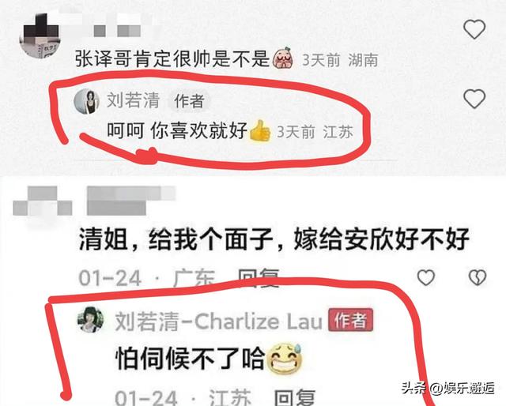
Task: Open 刘若清 avatar in top reply
Action: [x=86, y=101]
